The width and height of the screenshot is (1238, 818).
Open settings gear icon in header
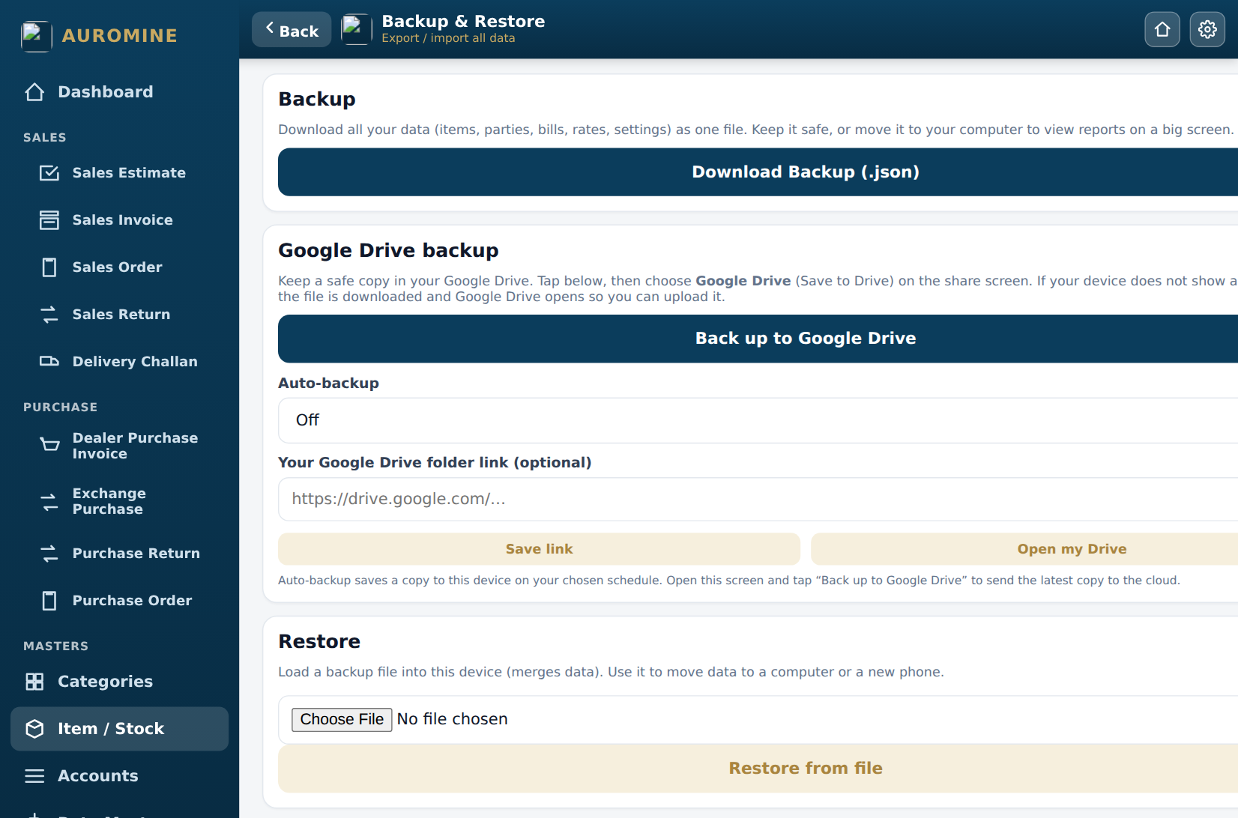pos(1207,29)
